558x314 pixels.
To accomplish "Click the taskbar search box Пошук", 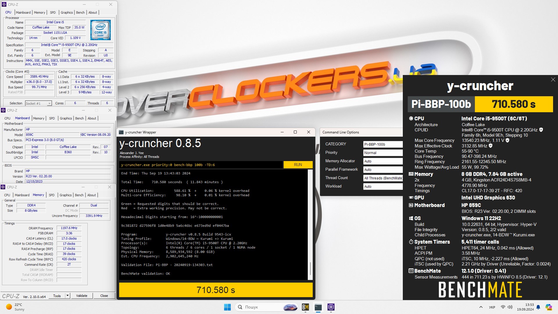I will [x=266, y=307].
